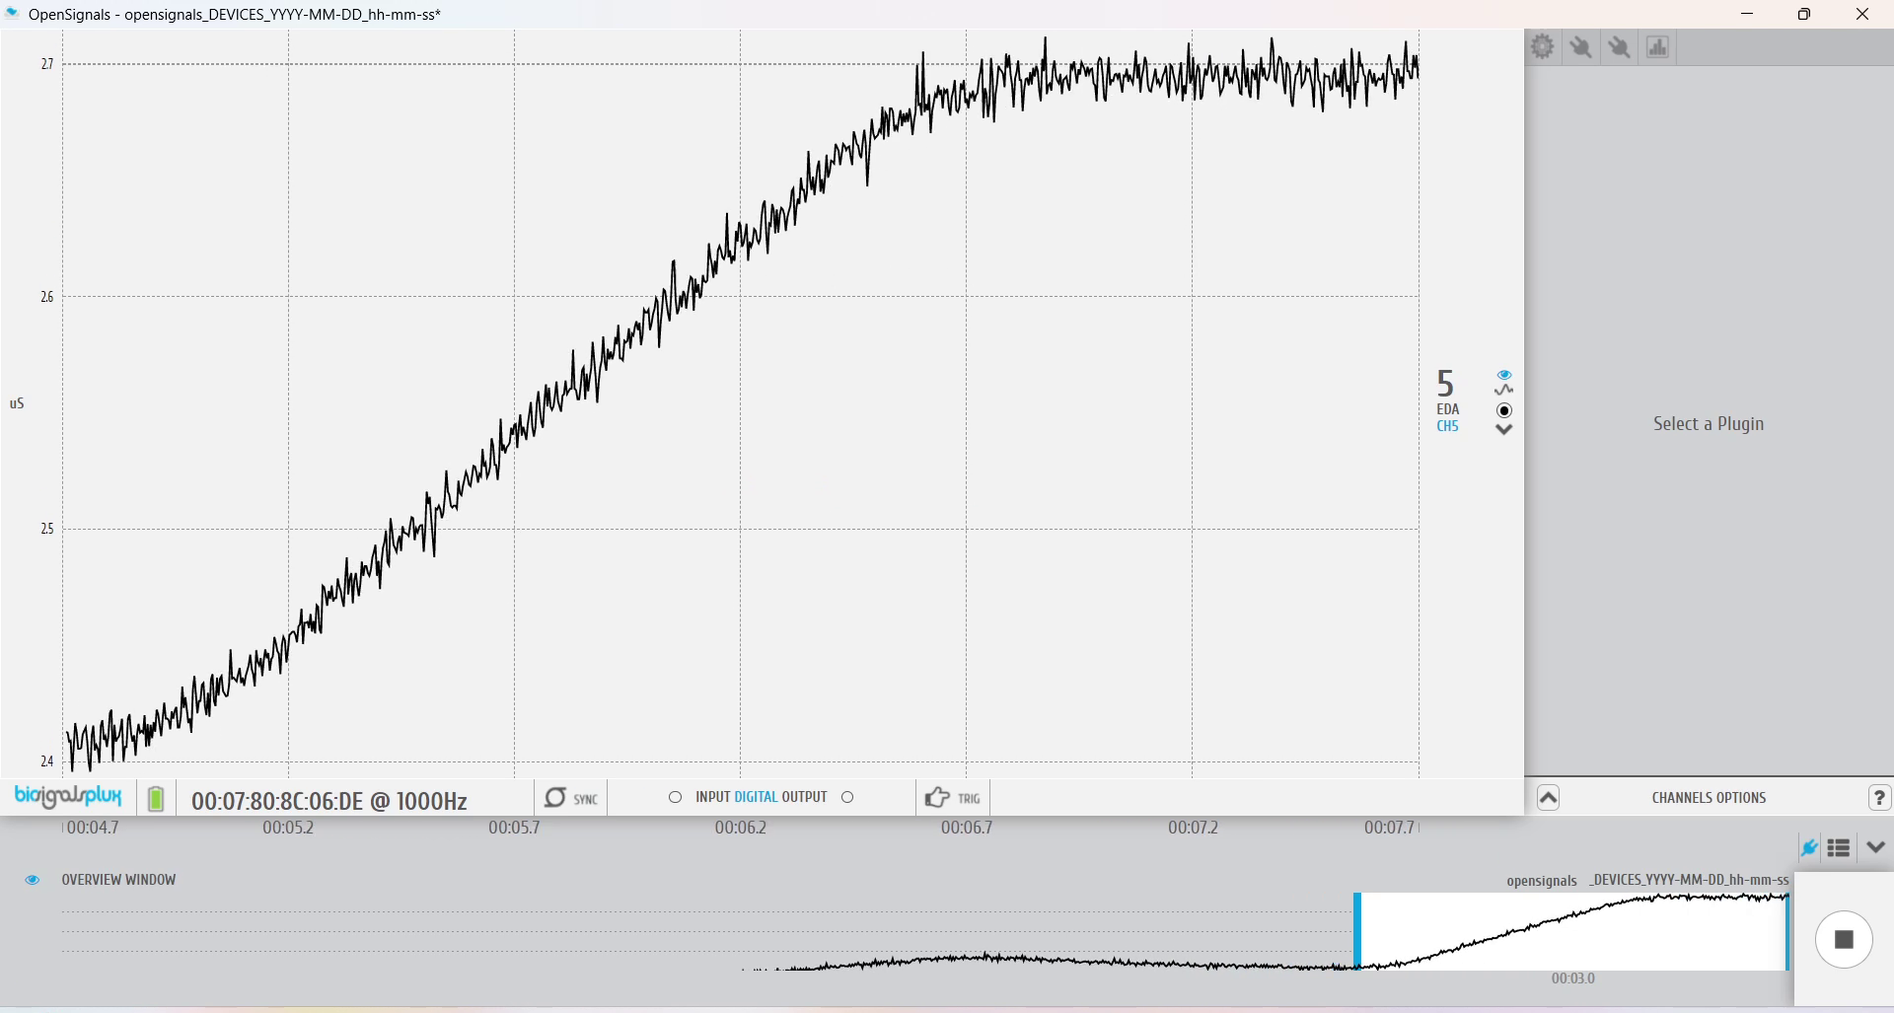This screenshot has width=1894, height=1013.
Task: Click the 00:05.7 time axis label
Action: point(514,828)
